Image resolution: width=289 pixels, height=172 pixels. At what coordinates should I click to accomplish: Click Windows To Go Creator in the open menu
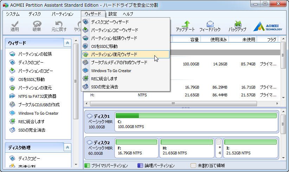point(125,71)
